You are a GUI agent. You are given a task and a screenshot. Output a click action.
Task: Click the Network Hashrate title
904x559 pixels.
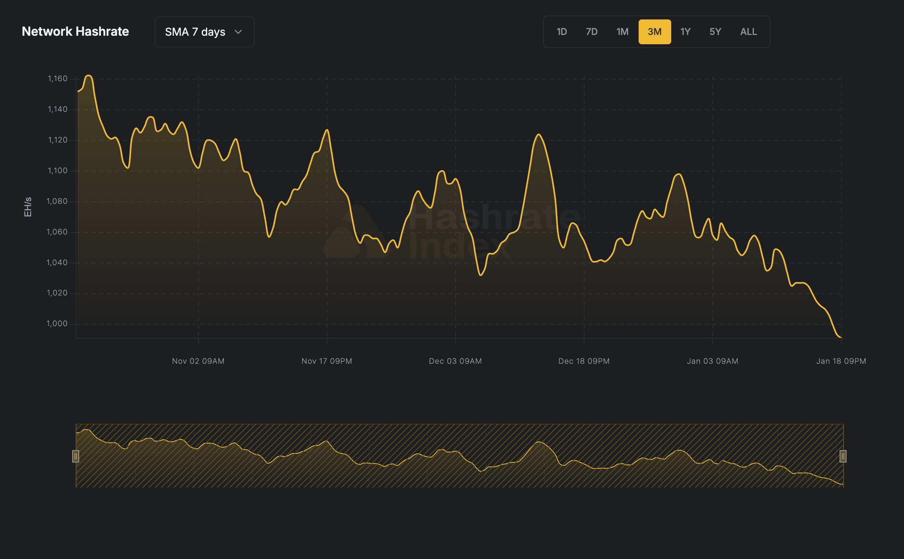(x=75, y=31)
